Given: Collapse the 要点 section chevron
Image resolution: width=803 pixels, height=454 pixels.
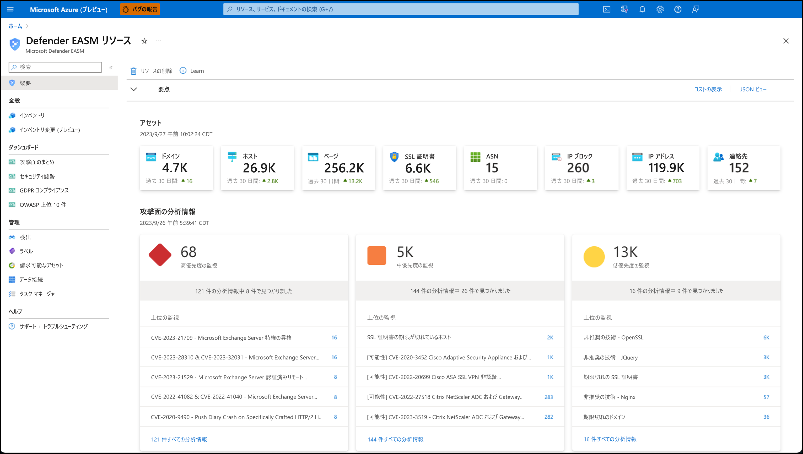Looking at the screenshot, I should point(134,89).
